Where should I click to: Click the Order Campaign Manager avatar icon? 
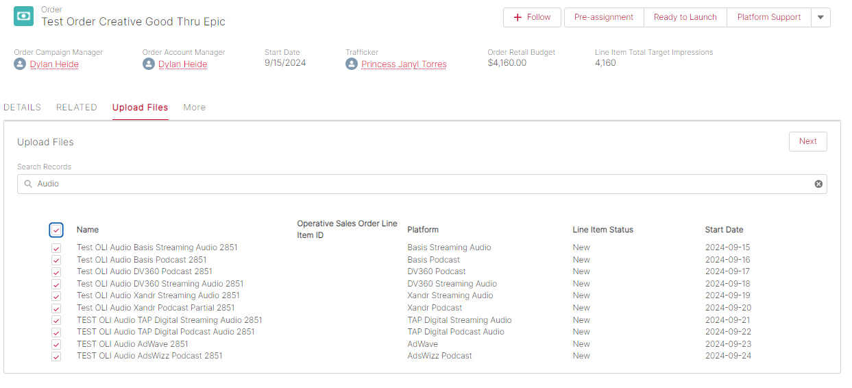coord(20,64)
